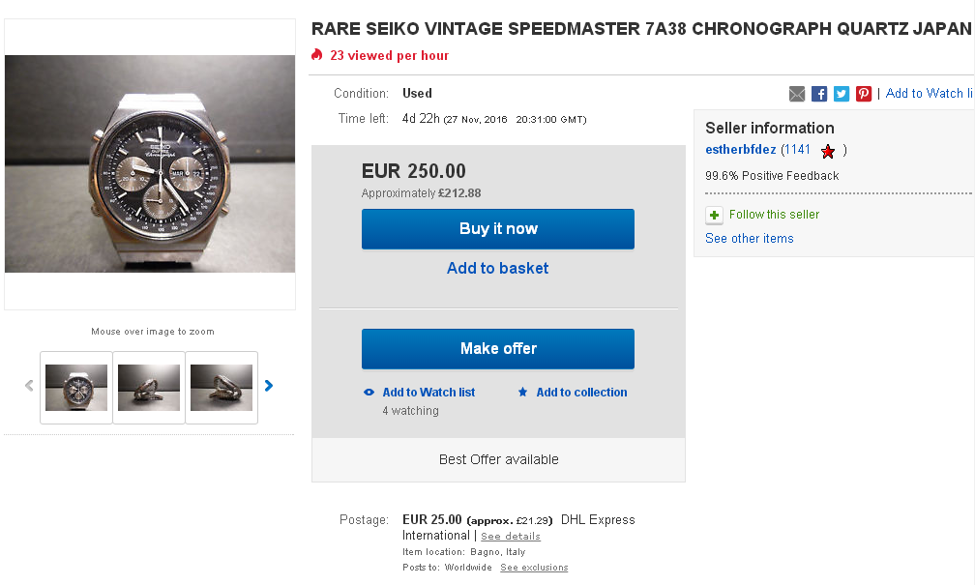Image resolution: width=975 pixels, height=585 pixels.
Task: View postage See exclusions link
Action: pos(534,568)
